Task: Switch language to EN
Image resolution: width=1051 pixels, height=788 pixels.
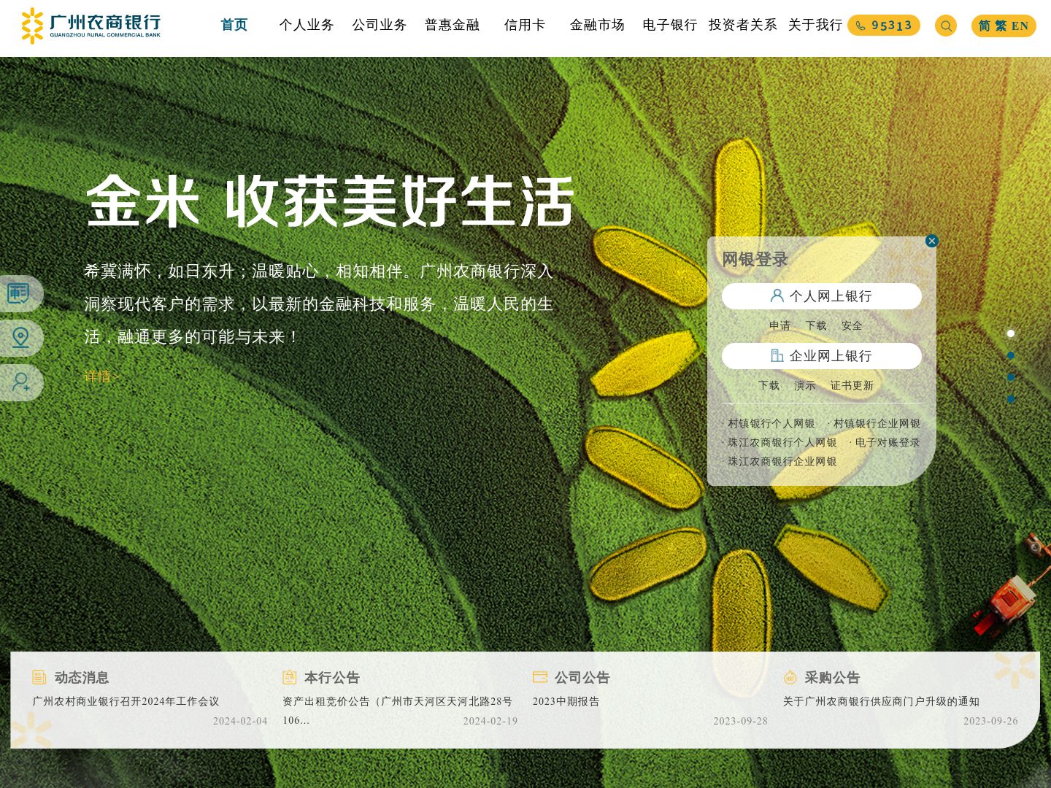Action: 1020,26
